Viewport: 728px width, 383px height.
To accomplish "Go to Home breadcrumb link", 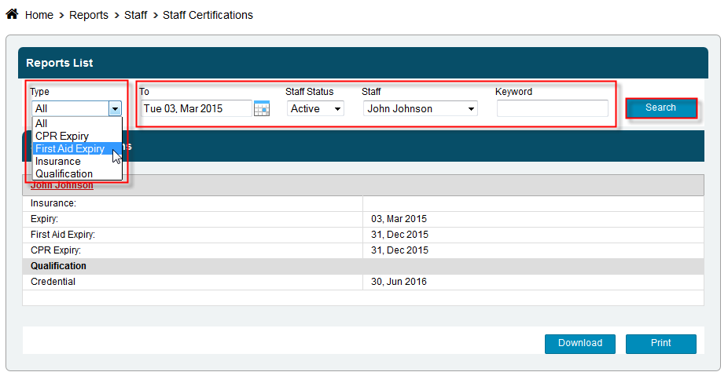I will [x=39, y=15].
